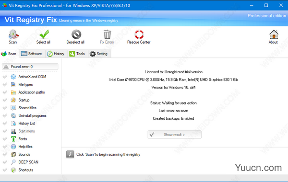
Task: Toggle the Uninstall programs checkmark
Action: tap(5, 115)
